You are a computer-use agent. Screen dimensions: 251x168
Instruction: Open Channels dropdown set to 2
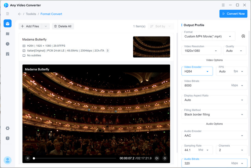(x=232, y=150)
